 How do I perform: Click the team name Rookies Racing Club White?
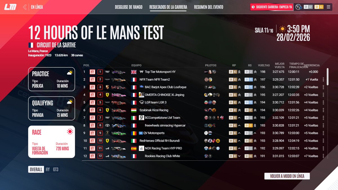pos(162,156)
